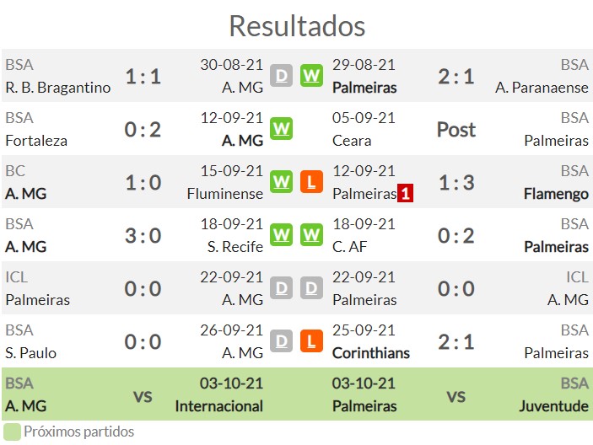The width and height of the screenshot is (593, 445).
Task: Click the 2:1 score against A. Paranaense
Action: pyautogui.click(x=456, y=77)
